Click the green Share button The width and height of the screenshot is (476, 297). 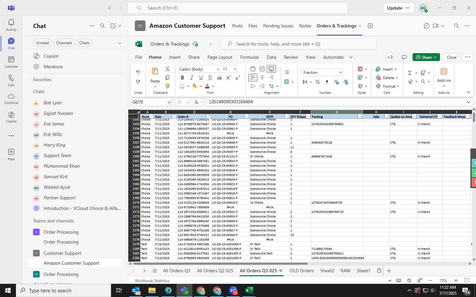coord(426,57)
